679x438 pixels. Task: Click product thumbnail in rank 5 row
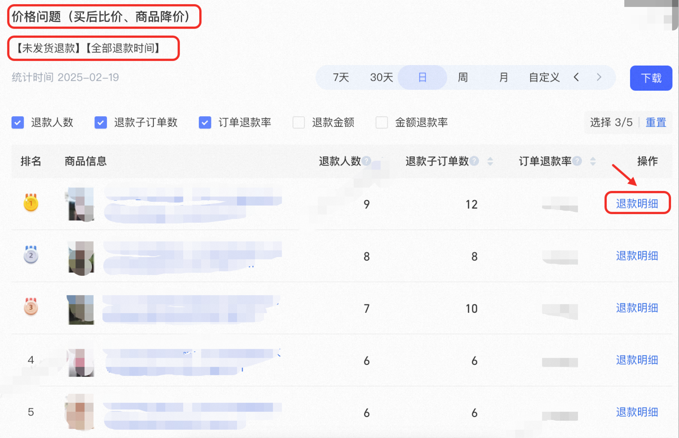[x=80, y=412]
